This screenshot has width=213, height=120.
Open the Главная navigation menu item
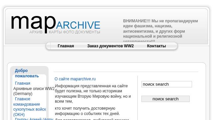(66, 46)
